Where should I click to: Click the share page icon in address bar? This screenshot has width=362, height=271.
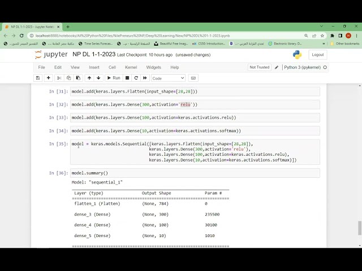coord(314,36)
